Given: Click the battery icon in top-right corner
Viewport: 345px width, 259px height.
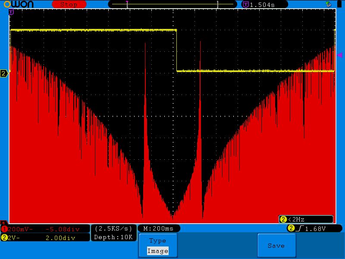Looking at the screenshot, I should [340, 4].
